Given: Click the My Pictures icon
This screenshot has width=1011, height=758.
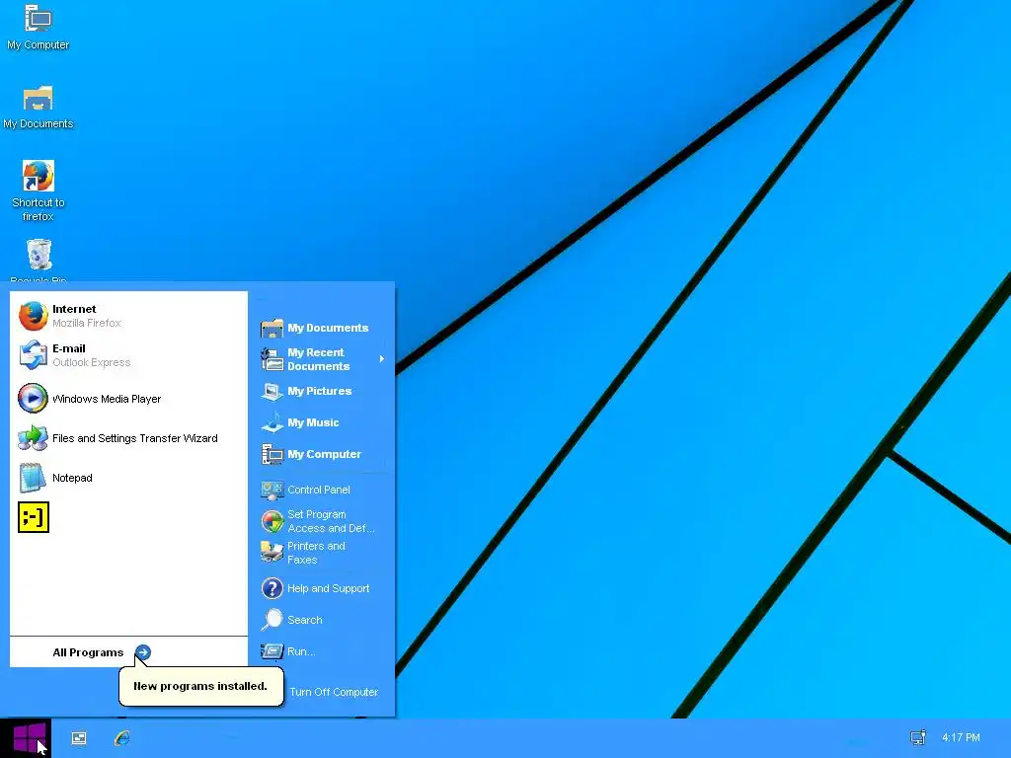Looking at the screenshot, I should pos(272,391).
